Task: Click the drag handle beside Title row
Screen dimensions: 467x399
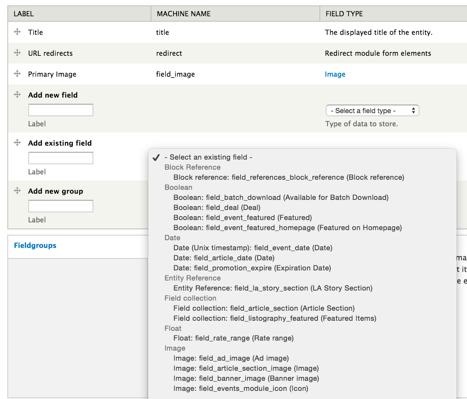Action: [17, 32]
